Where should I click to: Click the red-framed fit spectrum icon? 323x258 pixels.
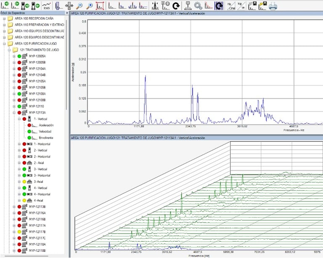[100, 6]
